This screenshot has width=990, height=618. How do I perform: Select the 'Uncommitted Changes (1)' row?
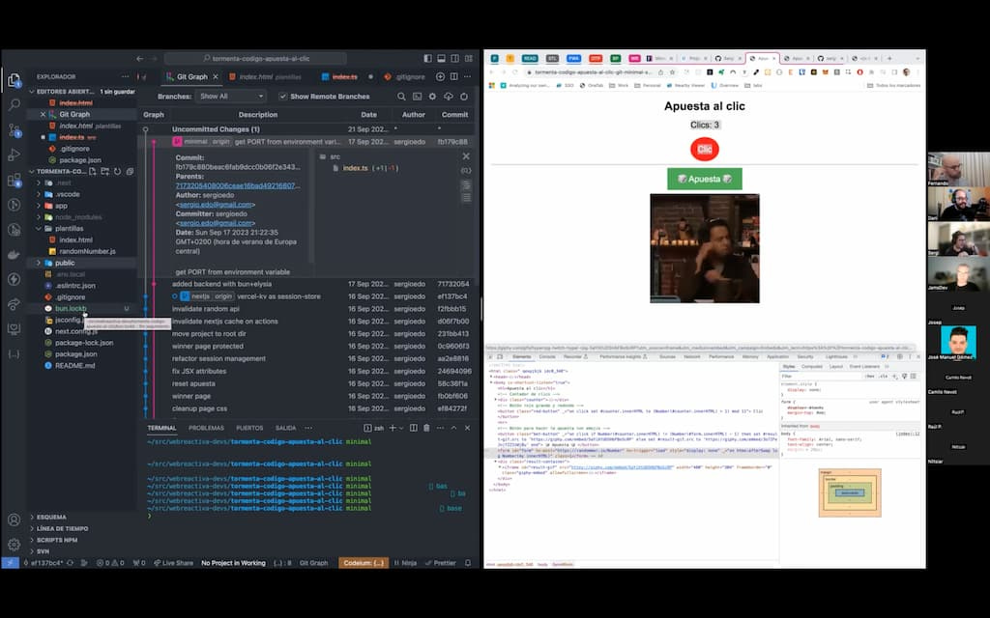(x=307, y=129)
